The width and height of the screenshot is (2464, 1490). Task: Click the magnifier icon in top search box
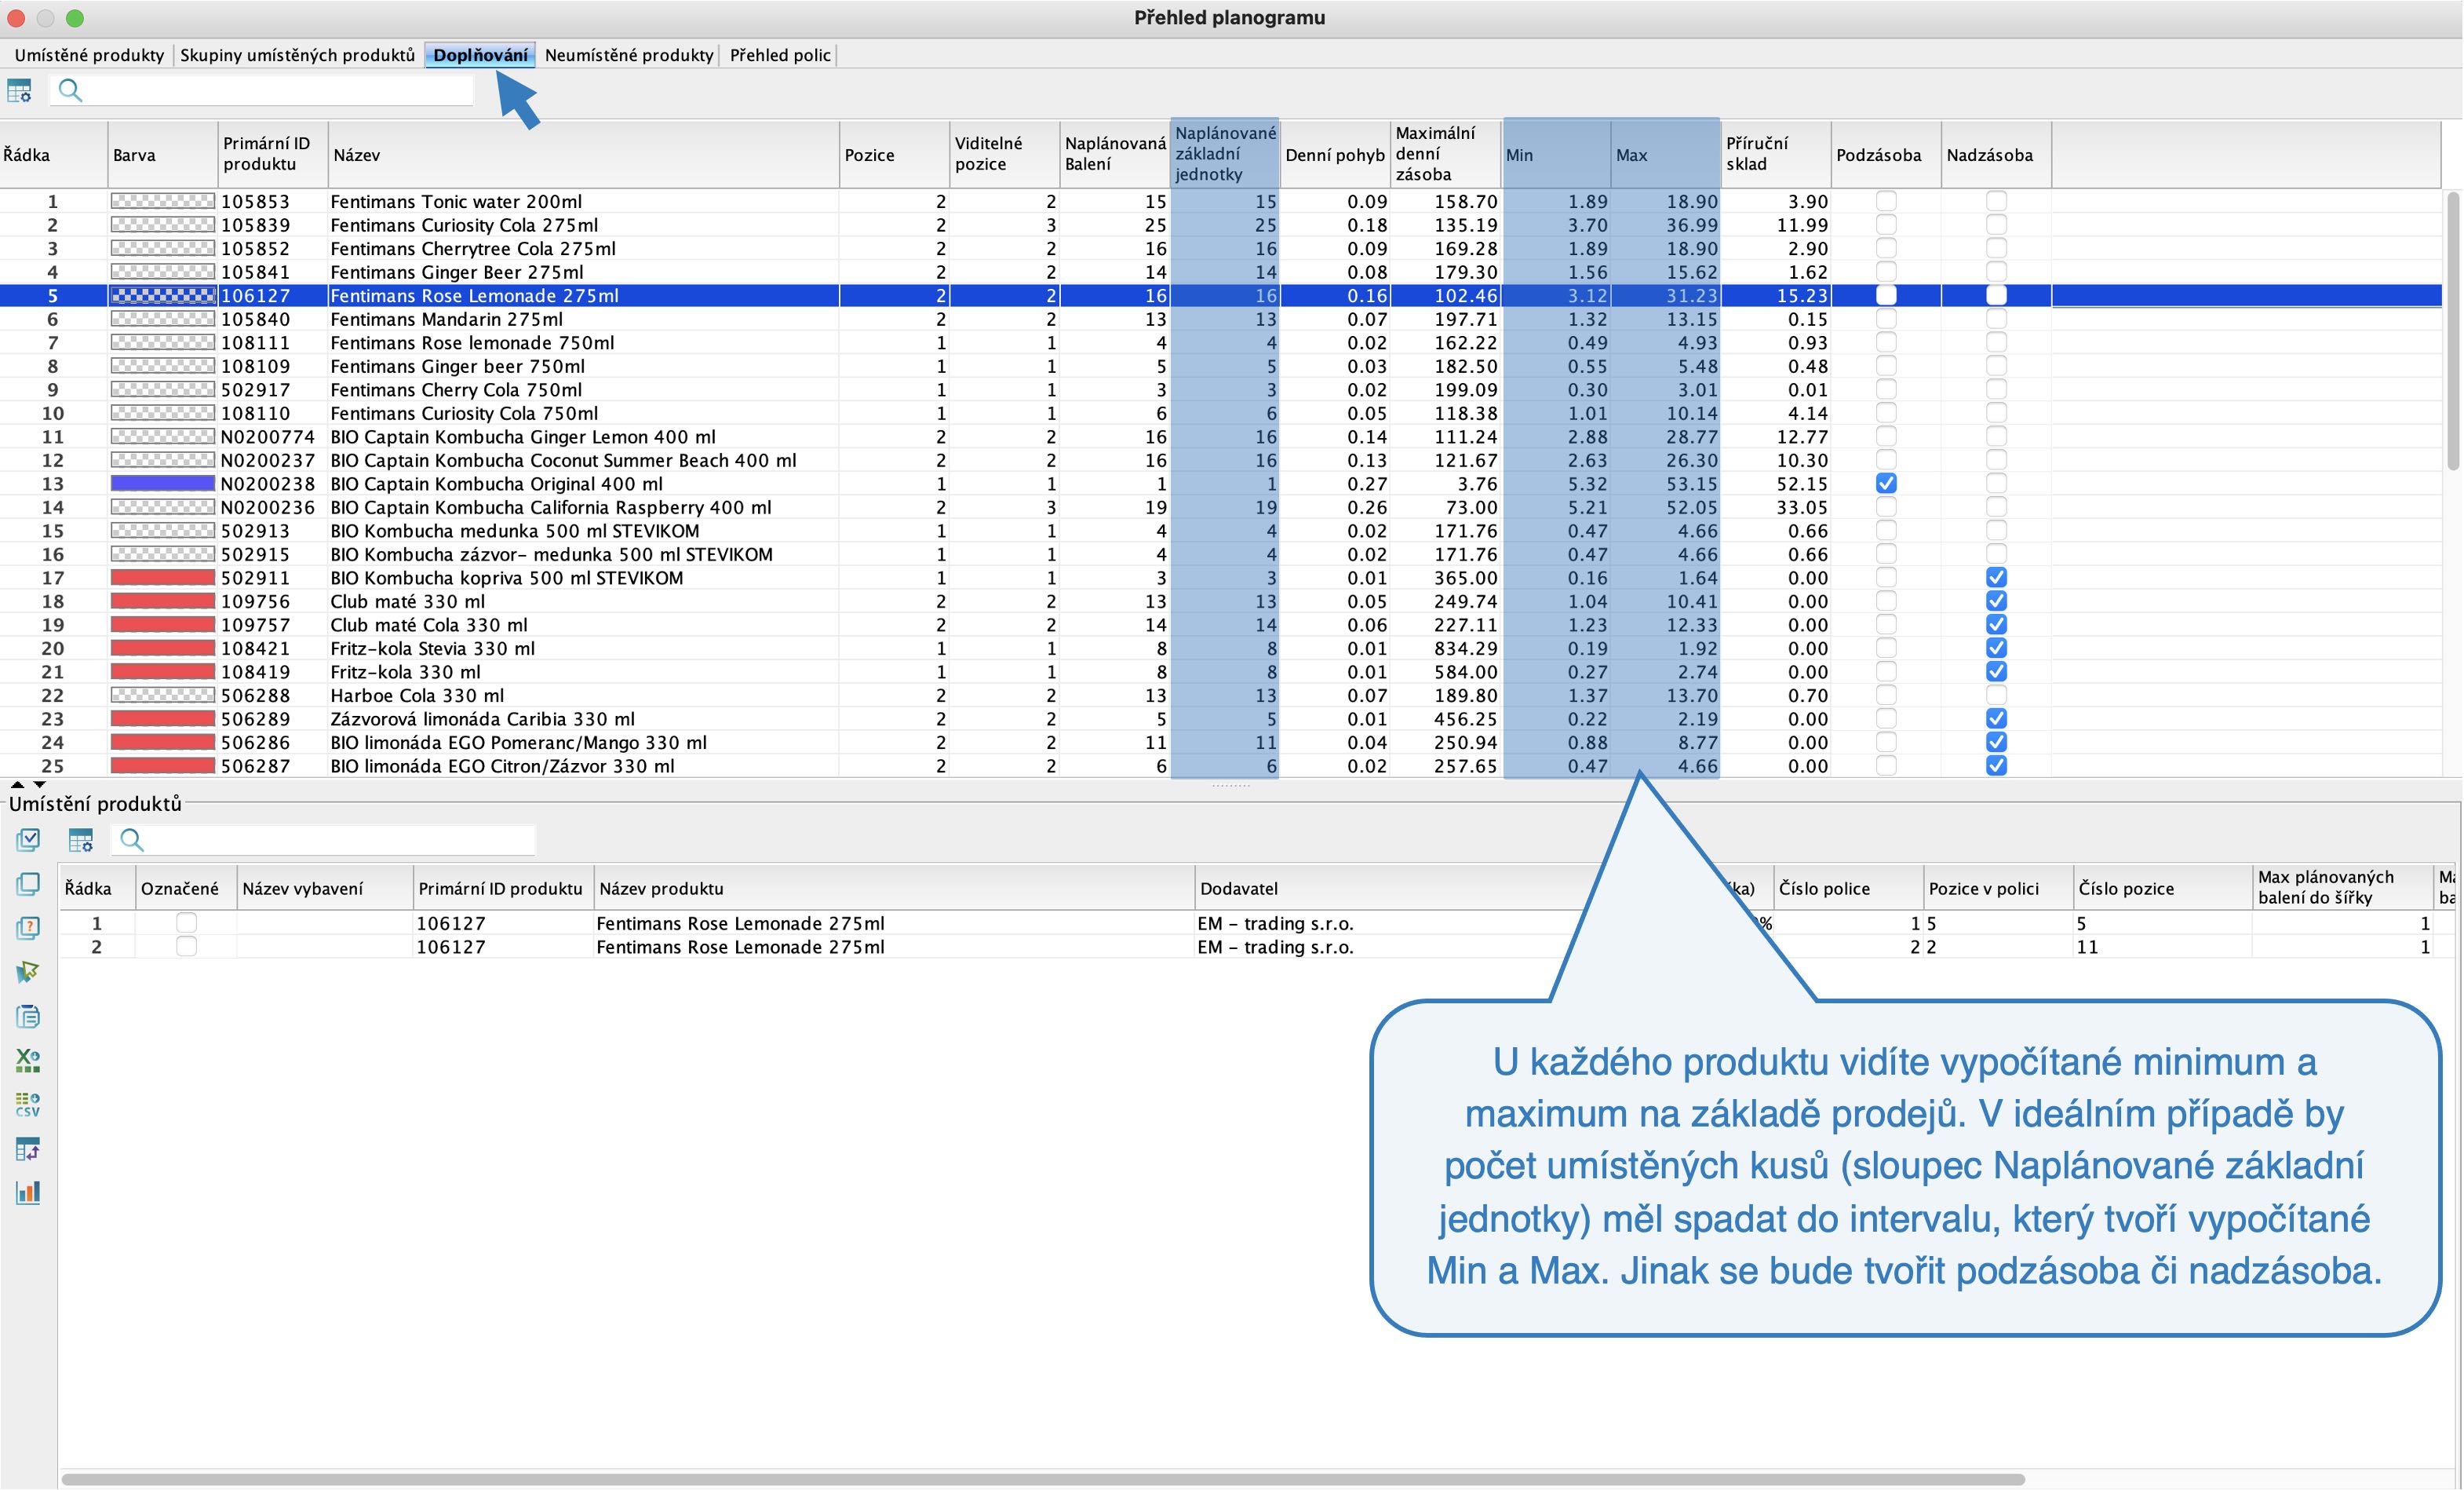[x=70, y=91]
